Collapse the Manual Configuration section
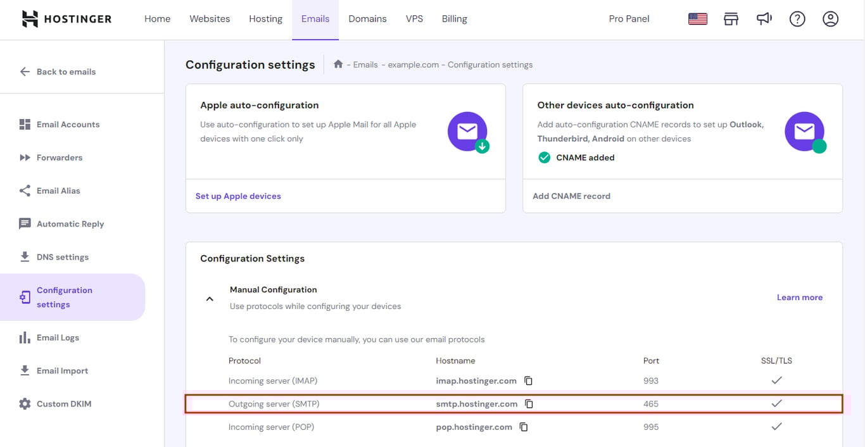The width and height of the screenshot is (865, 447). [x=210, y=298]
